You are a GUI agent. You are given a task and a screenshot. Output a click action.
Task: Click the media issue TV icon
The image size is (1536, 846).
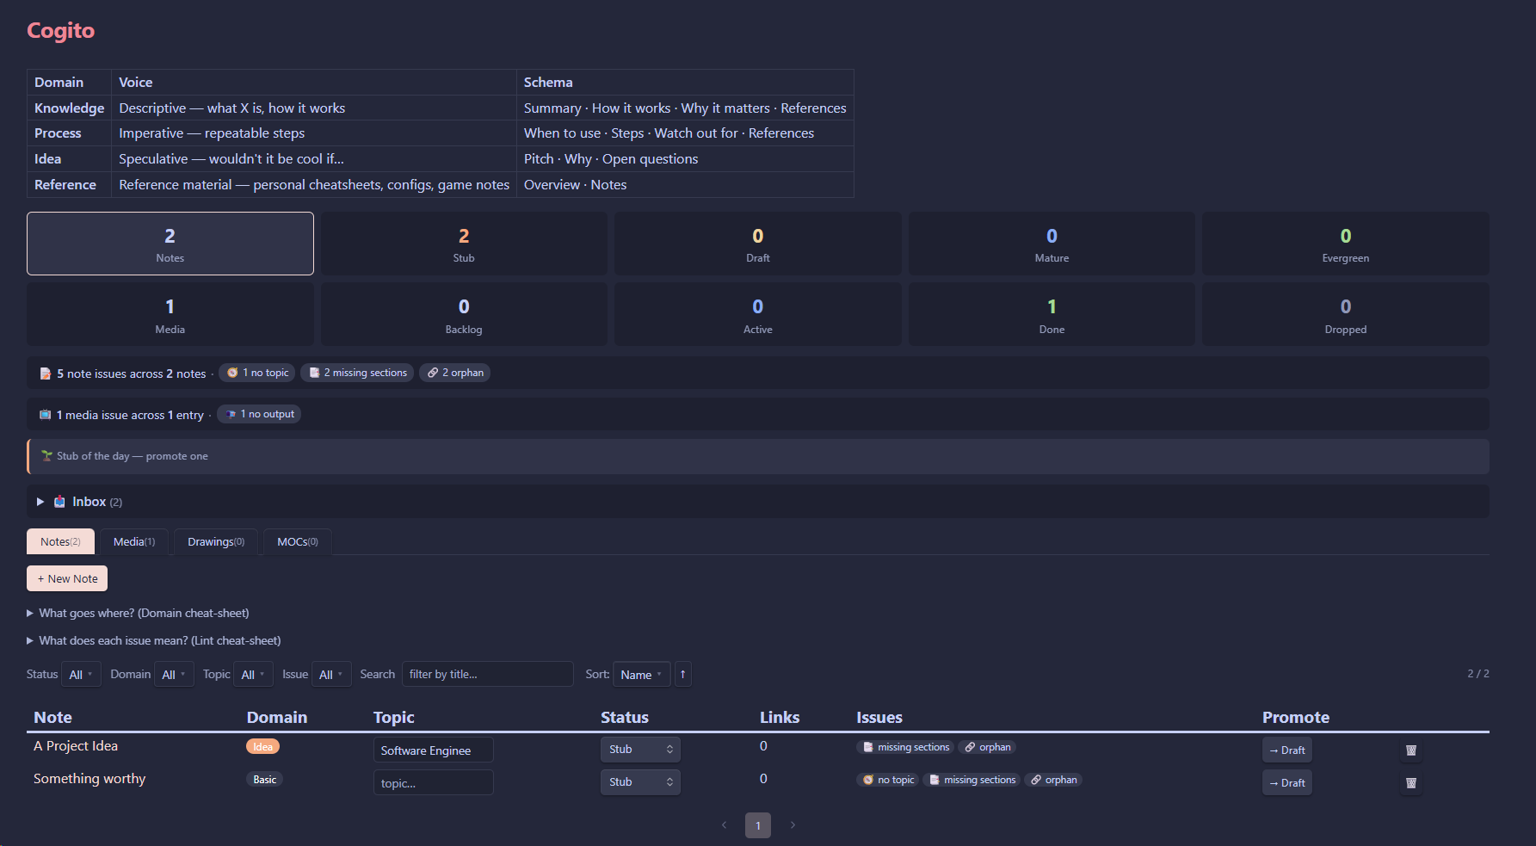46,415
